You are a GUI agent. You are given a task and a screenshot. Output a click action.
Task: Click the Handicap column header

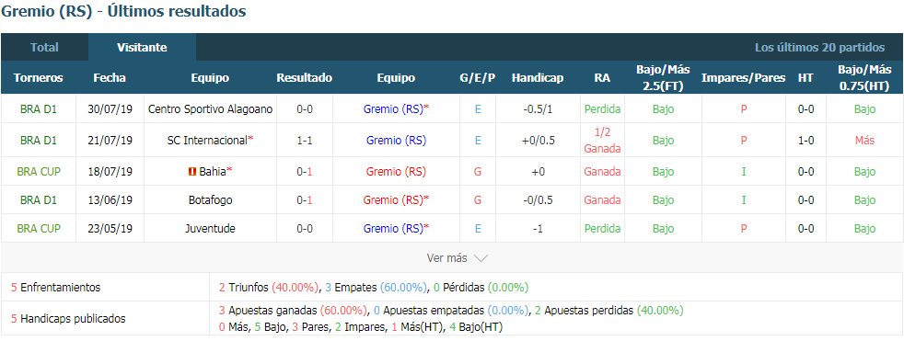click(x=538, y=78)
